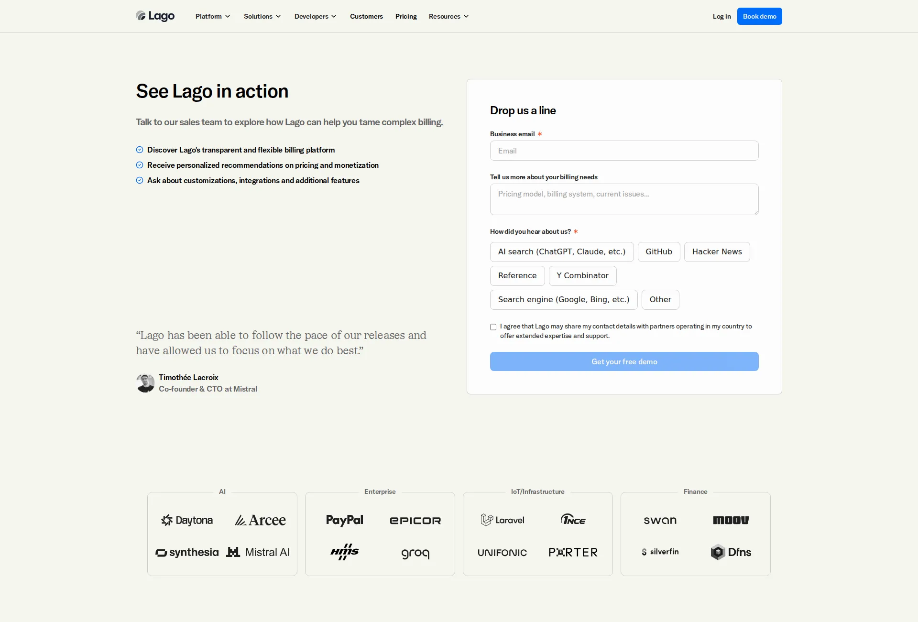Toggle the GitHub option under how you heard
Image resolution: width=918 pixels, height=622 pixels.
[x=659, y=252]
